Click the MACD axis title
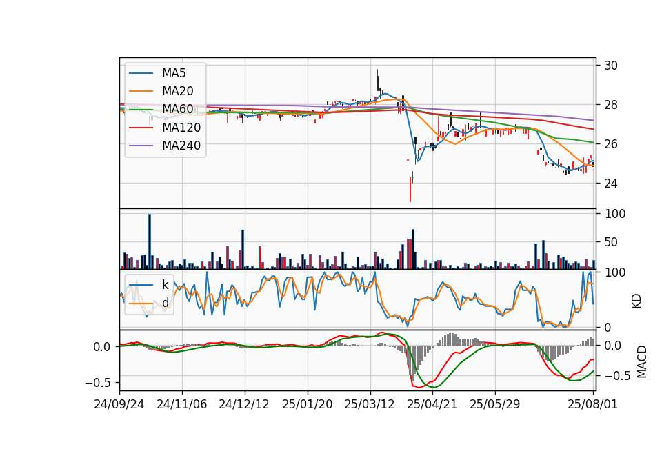Screen dimensions: 662x476 642,361
